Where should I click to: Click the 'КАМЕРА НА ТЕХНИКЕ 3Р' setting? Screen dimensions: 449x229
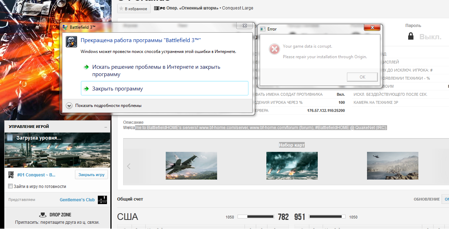(376, 102)
